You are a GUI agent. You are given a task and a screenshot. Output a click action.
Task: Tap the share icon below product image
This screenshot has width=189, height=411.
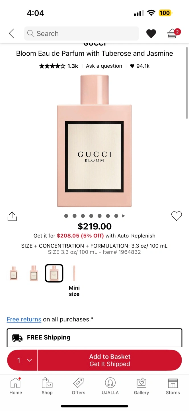click(x=12, y=216)
